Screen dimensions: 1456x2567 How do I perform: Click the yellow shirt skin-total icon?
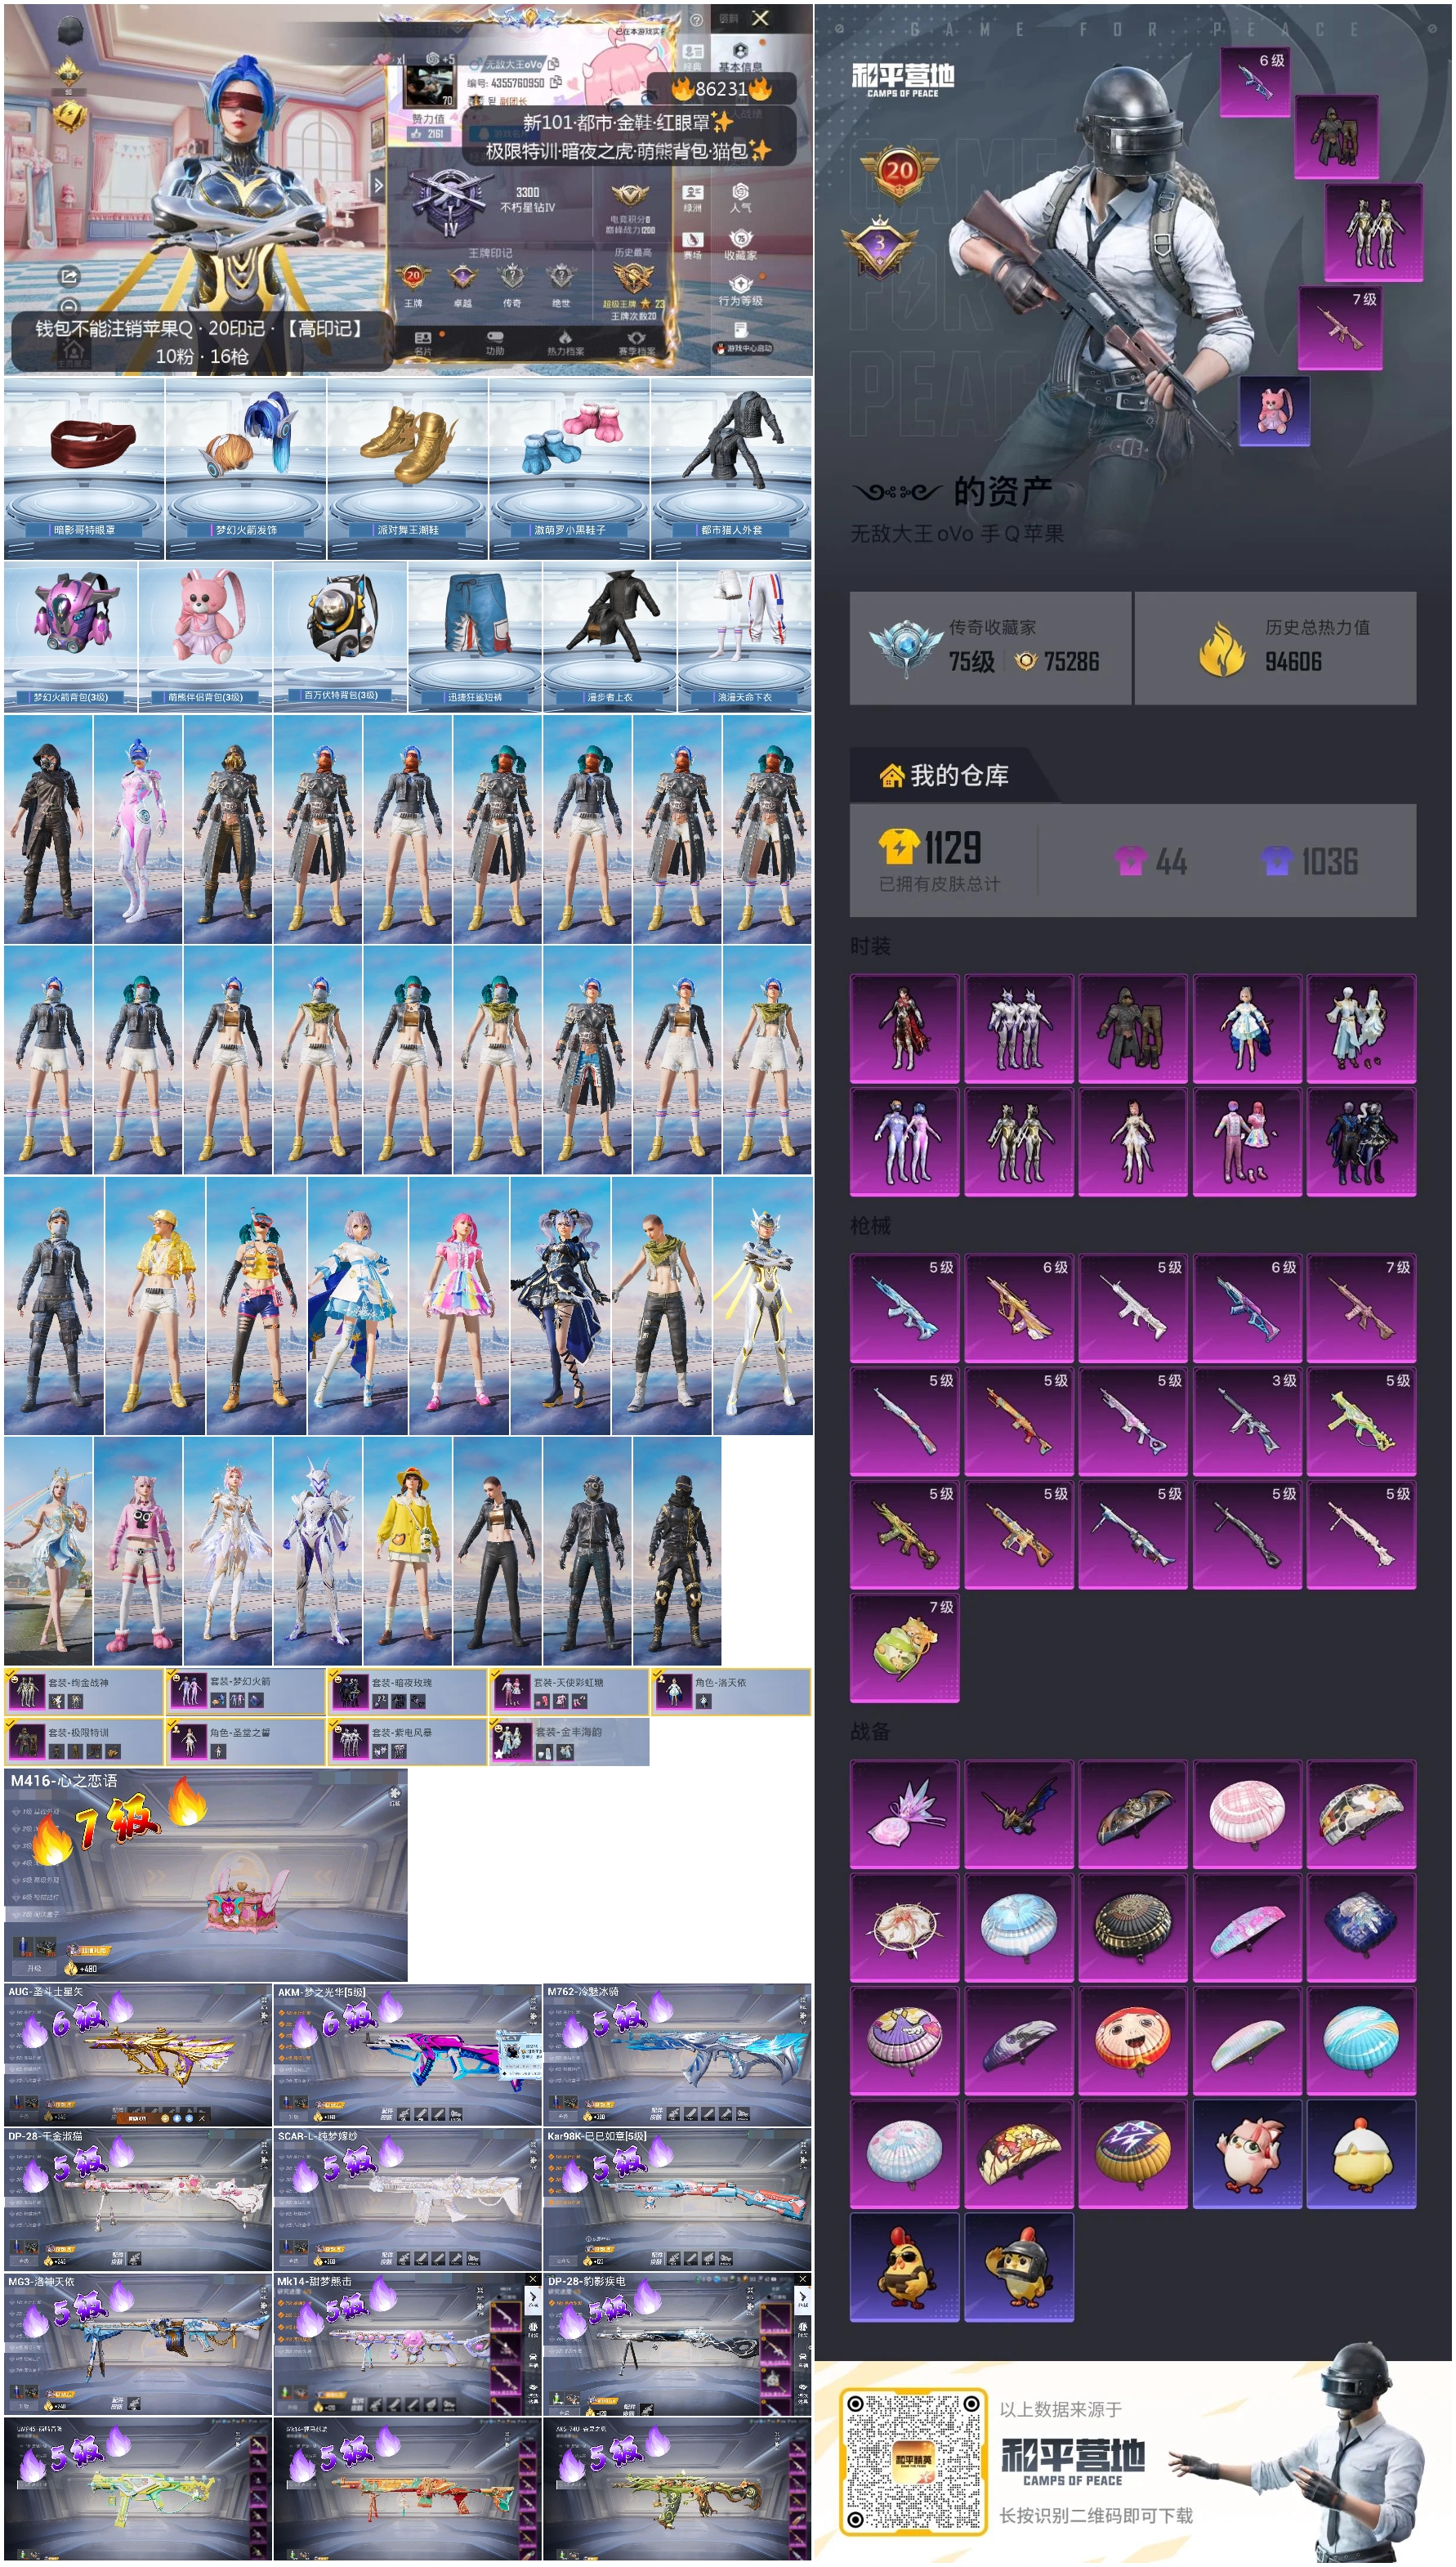coord(898,846)
